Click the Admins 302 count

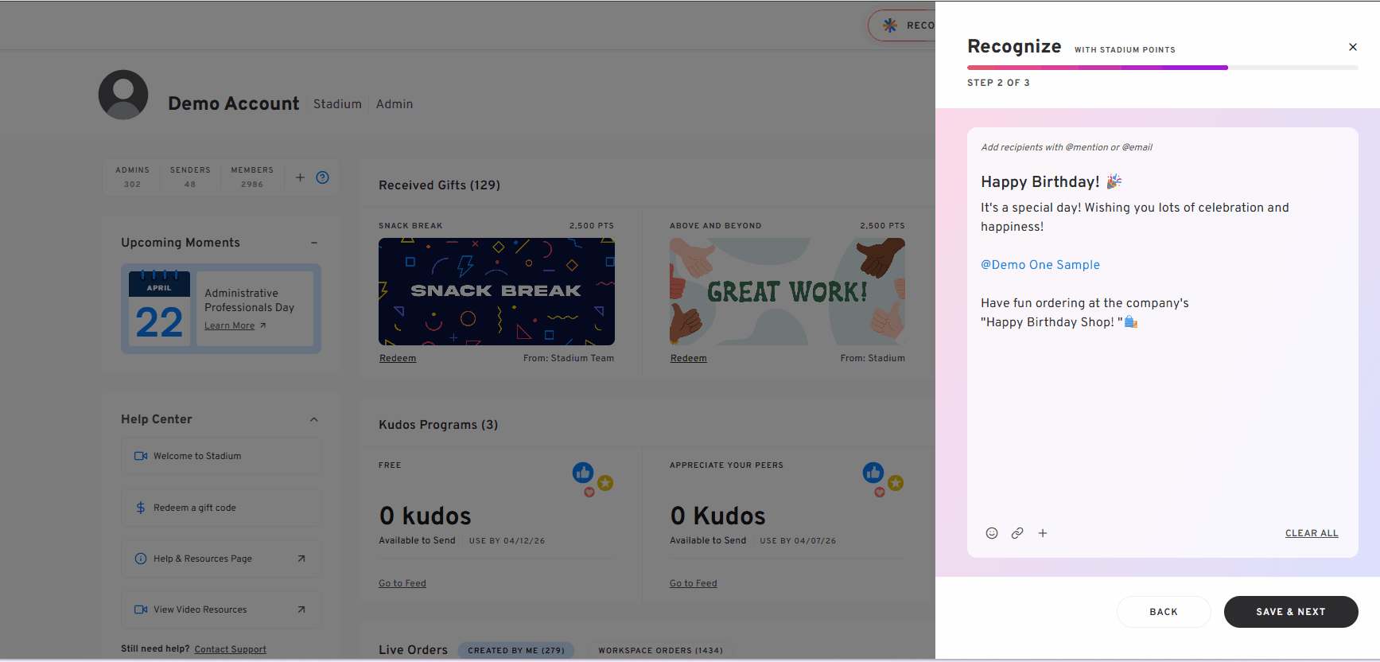pos(132,177)
